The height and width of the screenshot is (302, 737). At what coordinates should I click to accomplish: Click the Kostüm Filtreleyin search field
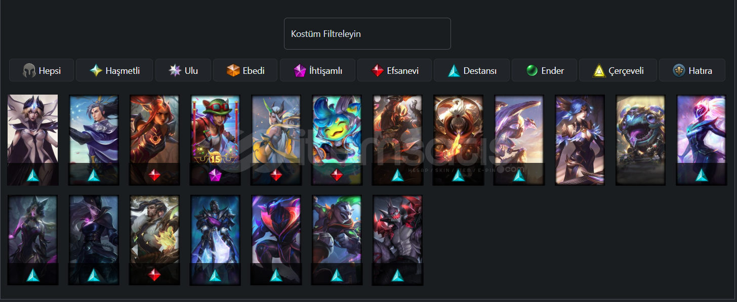[x=367, y=34]
